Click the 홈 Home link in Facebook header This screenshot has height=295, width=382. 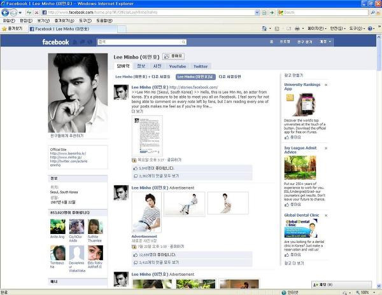tap(272, 42)
